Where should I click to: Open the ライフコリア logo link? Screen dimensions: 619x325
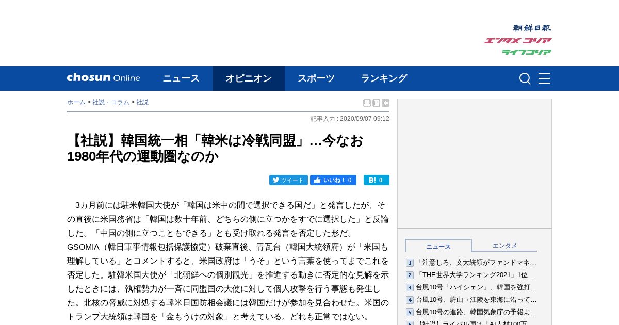[527, 52]
